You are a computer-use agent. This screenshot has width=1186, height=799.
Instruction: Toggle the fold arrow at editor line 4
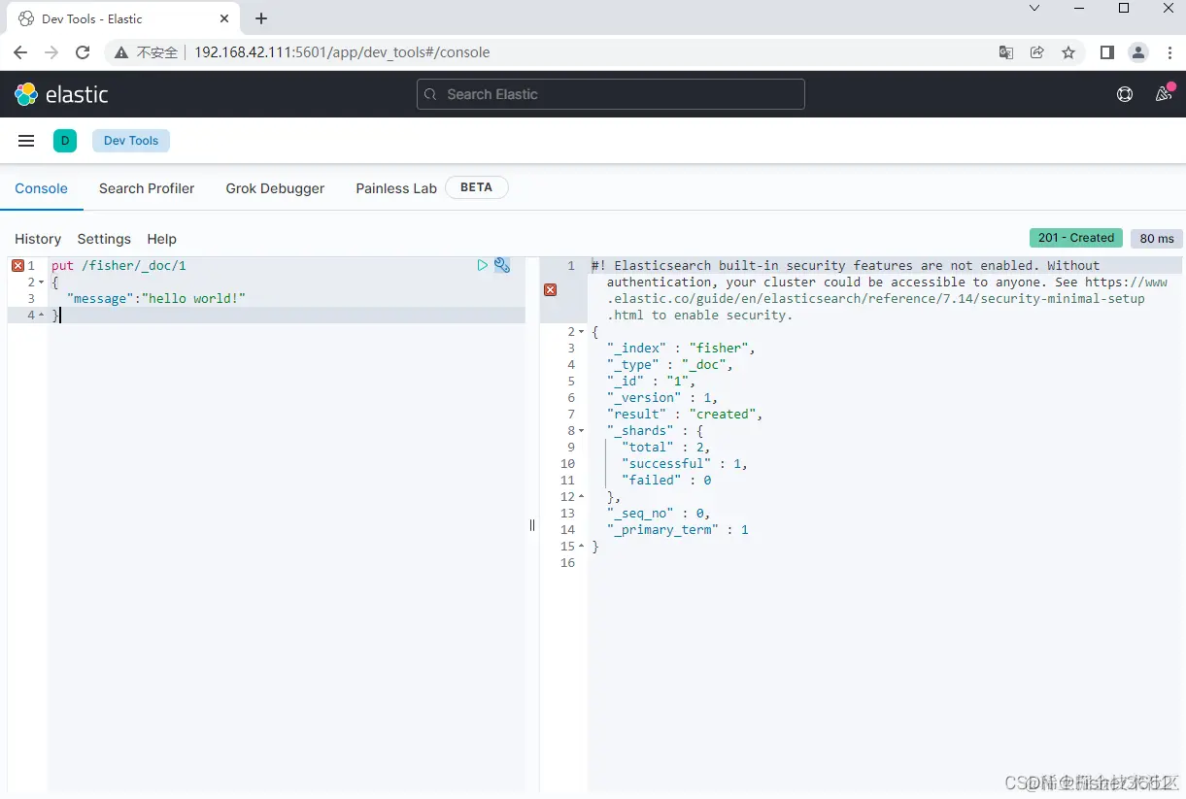41,315
